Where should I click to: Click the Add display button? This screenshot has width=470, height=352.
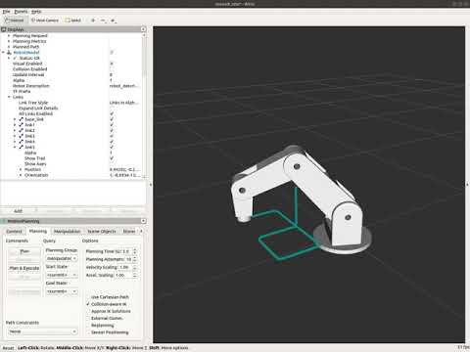(x=18, y=211)
